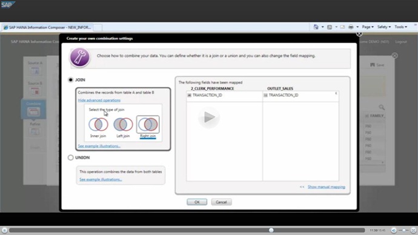This screenshot has width=418, height=235.
Task: Expand the feeds dropdown arrow
Action: click(336, 27)
